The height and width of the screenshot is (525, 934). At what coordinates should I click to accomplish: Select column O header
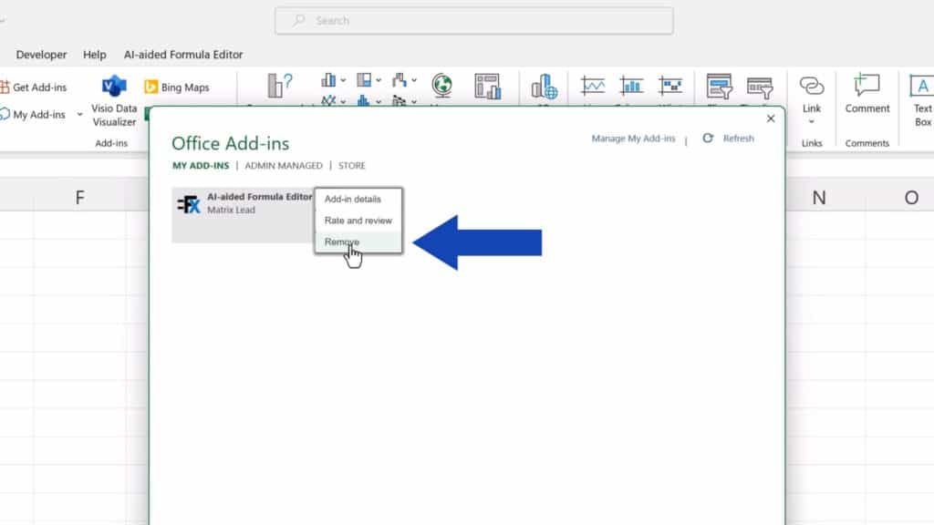pos(911,198)
